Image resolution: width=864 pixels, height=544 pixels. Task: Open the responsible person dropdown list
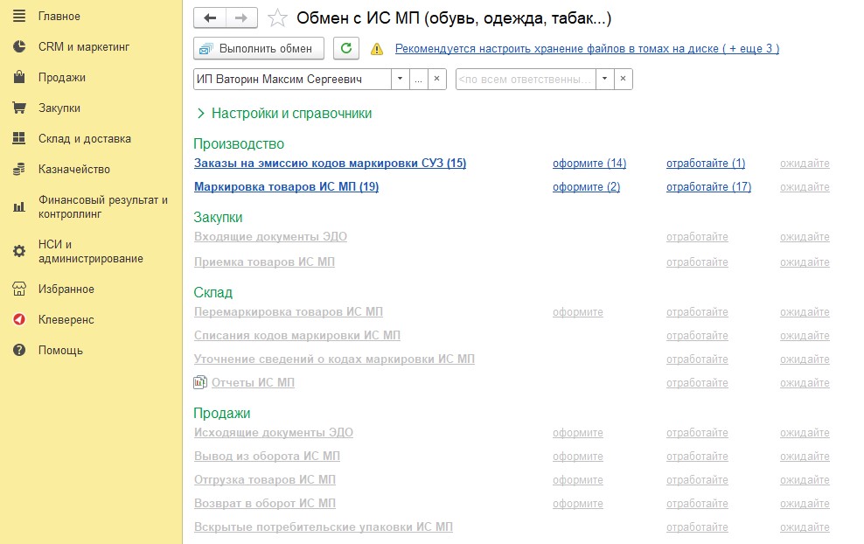coord(604,80)
